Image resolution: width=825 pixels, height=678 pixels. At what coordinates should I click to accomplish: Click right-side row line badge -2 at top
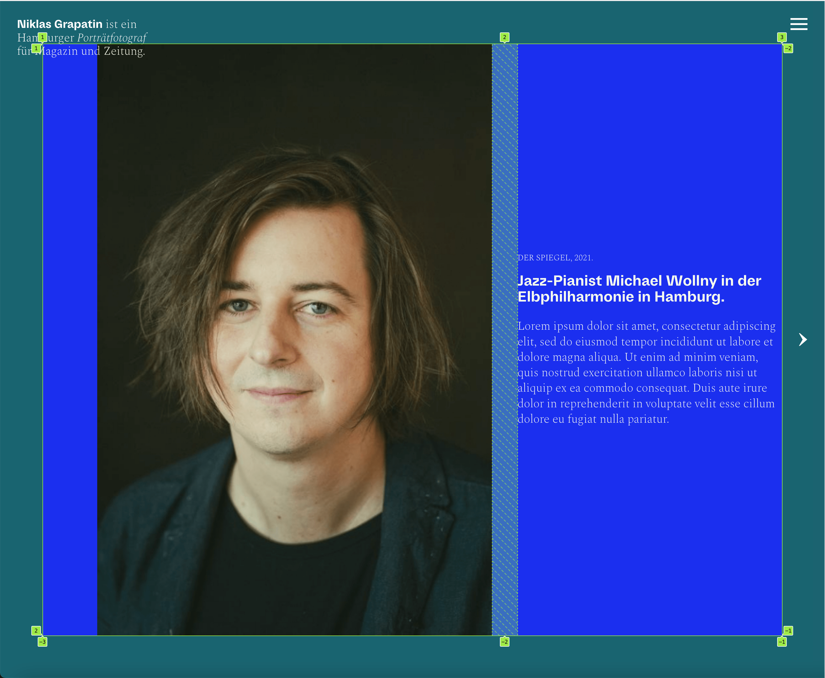(x=788, y=48)
